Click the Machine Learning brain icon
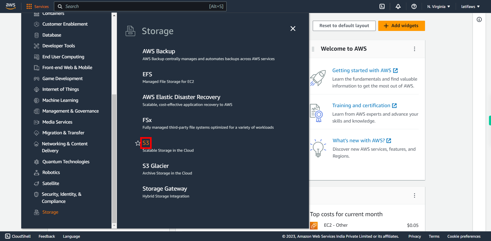 (x=37, y=100)
